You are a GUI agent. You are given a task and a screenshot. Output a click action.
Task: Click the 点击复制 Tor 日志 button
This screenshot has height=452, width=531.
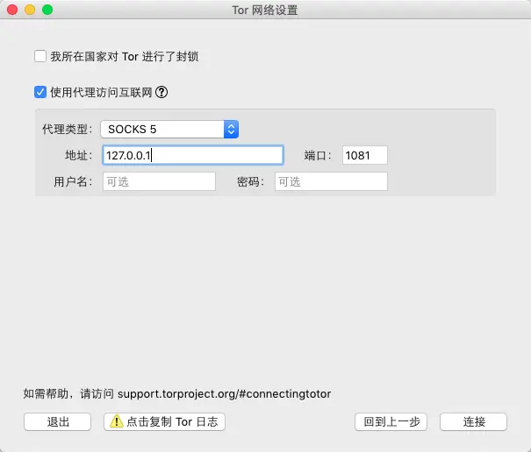click(x=165, y=421)
